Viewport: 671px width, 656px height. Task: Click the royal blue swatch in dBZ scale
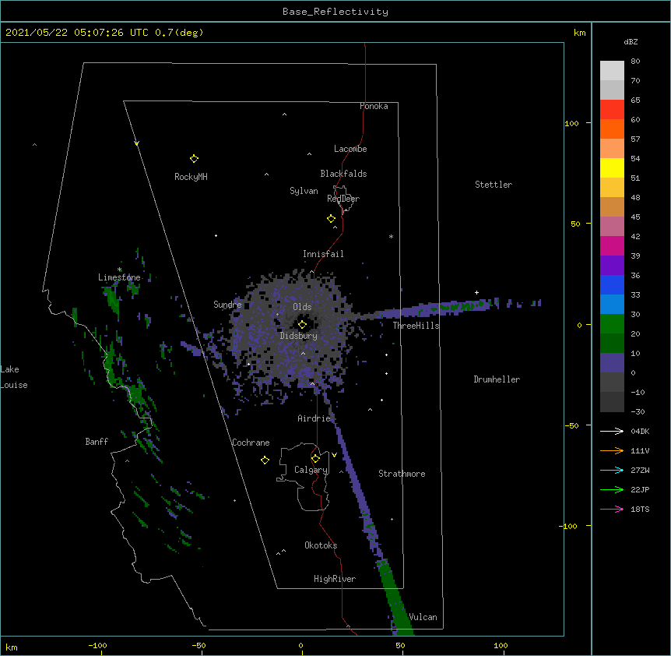[x=612, y=284]
